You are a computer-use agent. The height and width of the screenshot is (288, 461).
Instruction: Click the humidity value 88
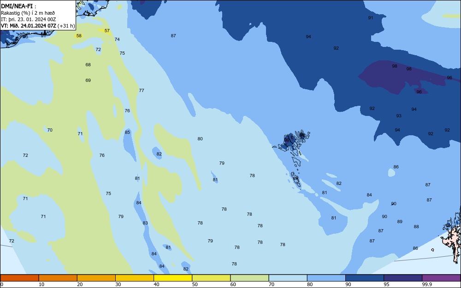416,227
